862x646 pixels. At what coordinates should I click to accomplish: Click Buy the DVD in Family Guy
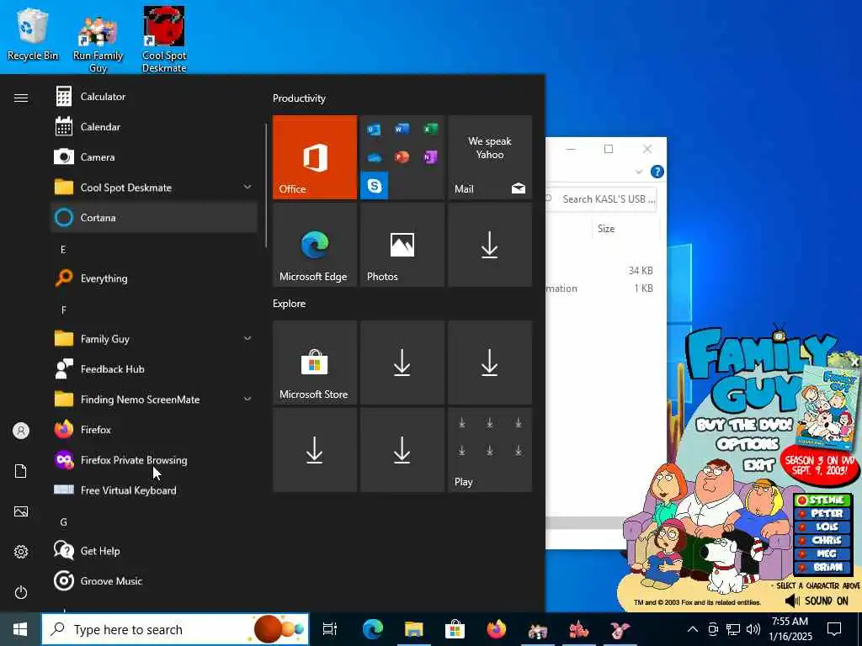click(744, 424)
